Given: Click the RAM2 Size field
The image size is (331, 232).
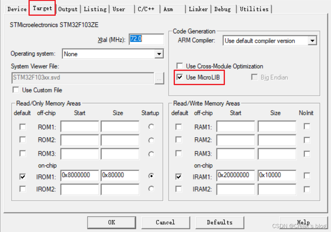Looking at the screenshot, I should [277, 140].
